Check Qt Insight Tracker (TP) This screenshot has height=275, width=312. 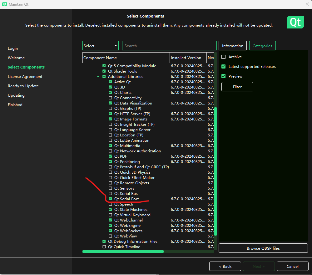(x=110, y=124)
